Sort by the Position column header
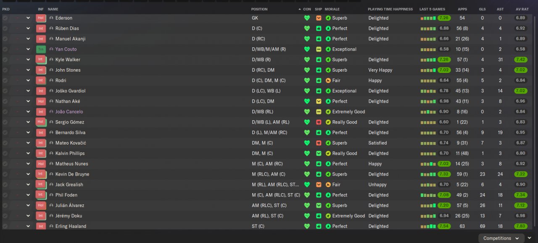This screenshot has width=538, height=243. (259, 9)
